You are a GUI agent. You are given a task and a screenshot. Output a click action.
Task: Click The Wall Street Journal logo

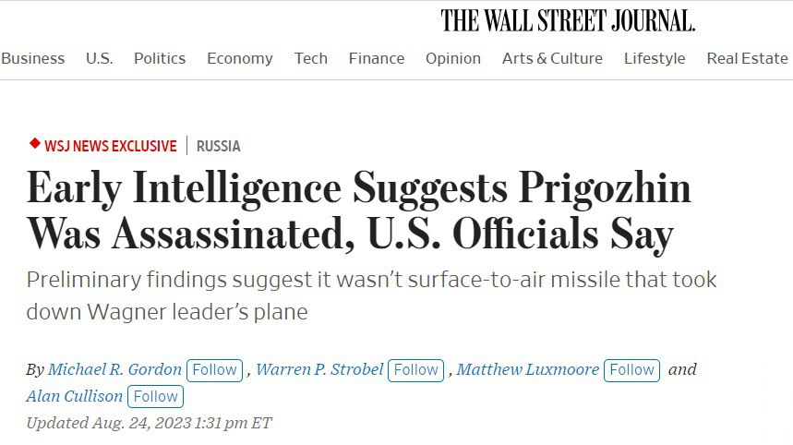point(567,20)
